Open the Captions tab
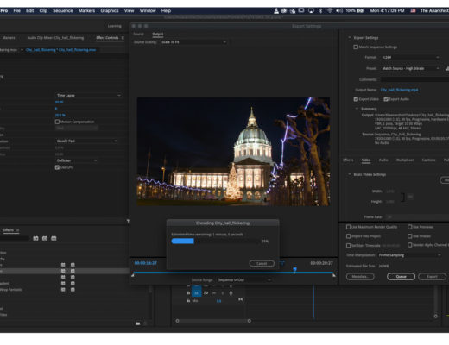 [x=428, y=160]
